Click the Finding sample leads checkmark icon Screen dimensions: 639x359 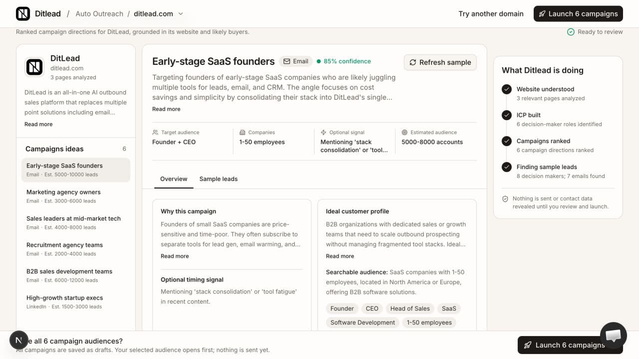(507, 167)
